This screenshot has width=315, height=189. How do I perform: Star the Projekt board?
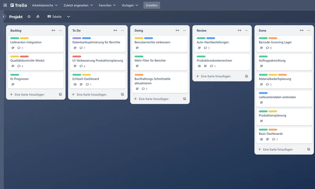click(x=29, y=17)
